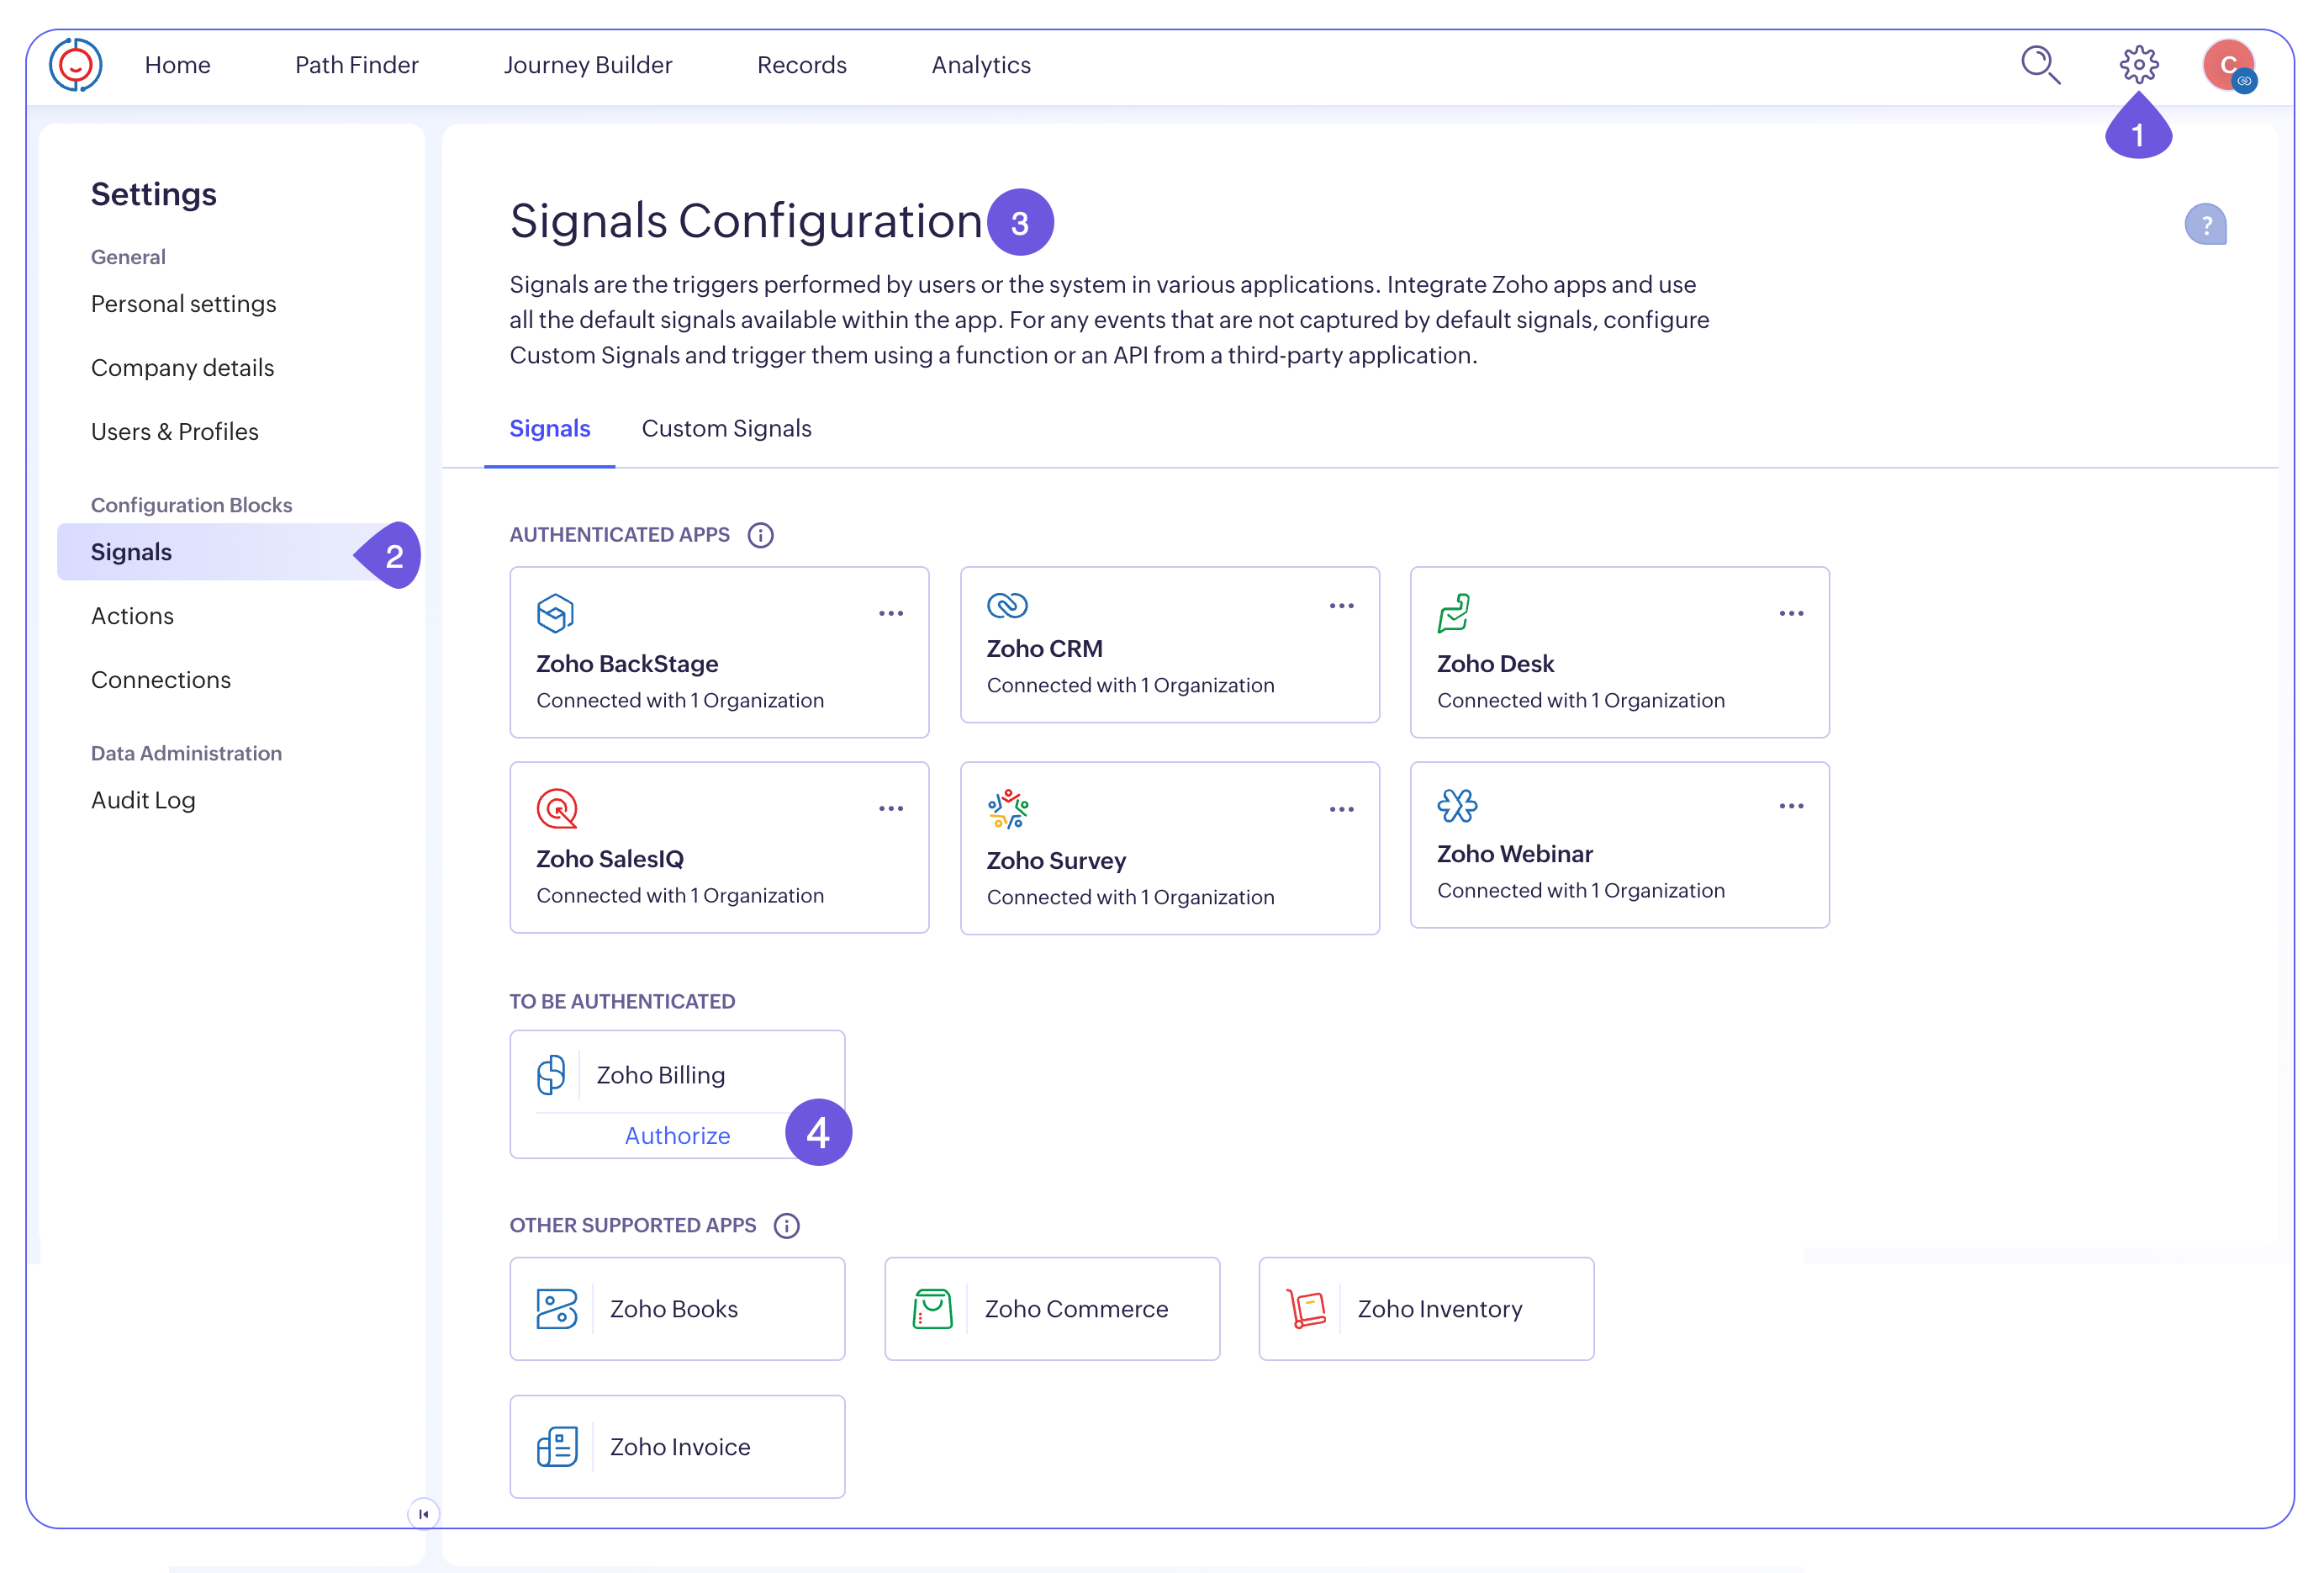Click the Other Supported Apps info icon
2324x1573 pixels.
(x=787, y=1226)
